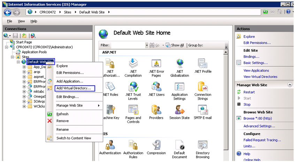
Task: Choose Switch to Content View
Action: (75, 138)
